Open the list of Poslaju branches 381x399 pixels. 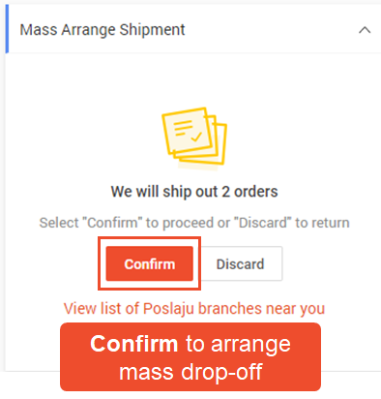(194, 309)
